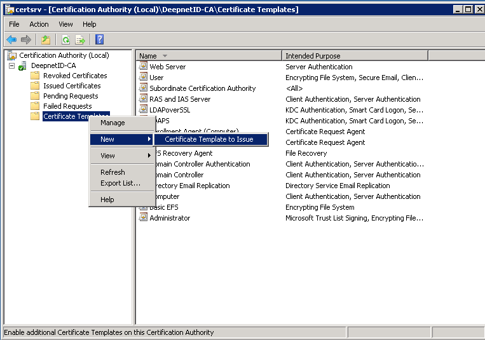
Task: Select Manage from the context menu
Action: [113, 123]
